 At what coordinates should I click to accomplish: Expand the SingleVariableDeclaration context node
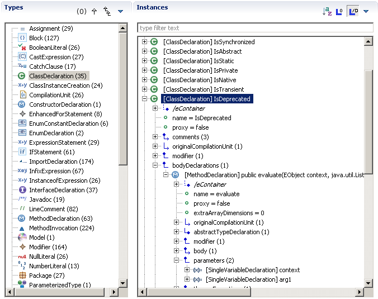click(x=187, y=269)
